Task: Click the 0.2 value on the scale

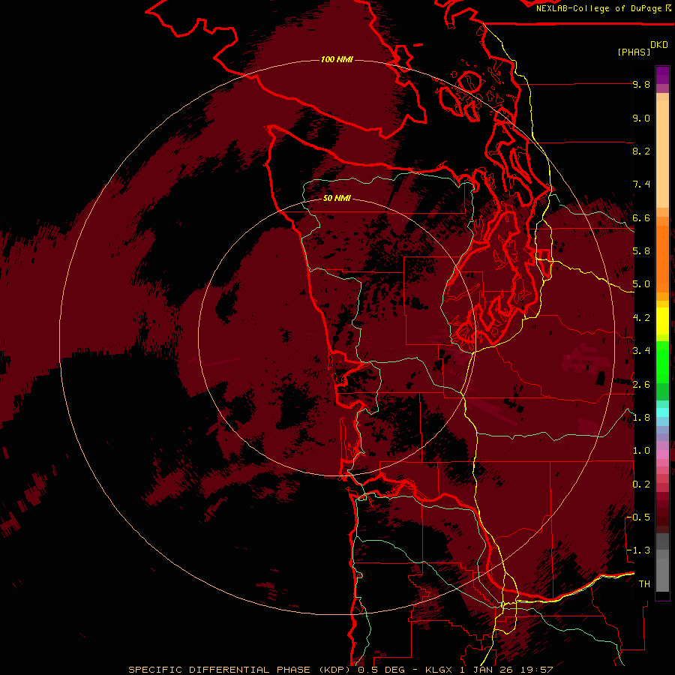Action: pyautogui.click(x=641, y=484)
